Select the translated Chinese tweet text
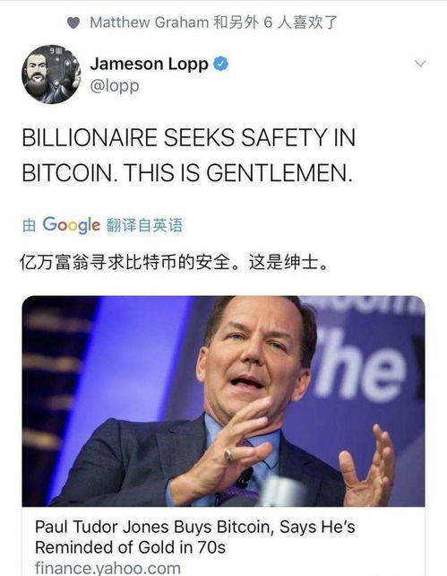 click(x=175, y=262)
